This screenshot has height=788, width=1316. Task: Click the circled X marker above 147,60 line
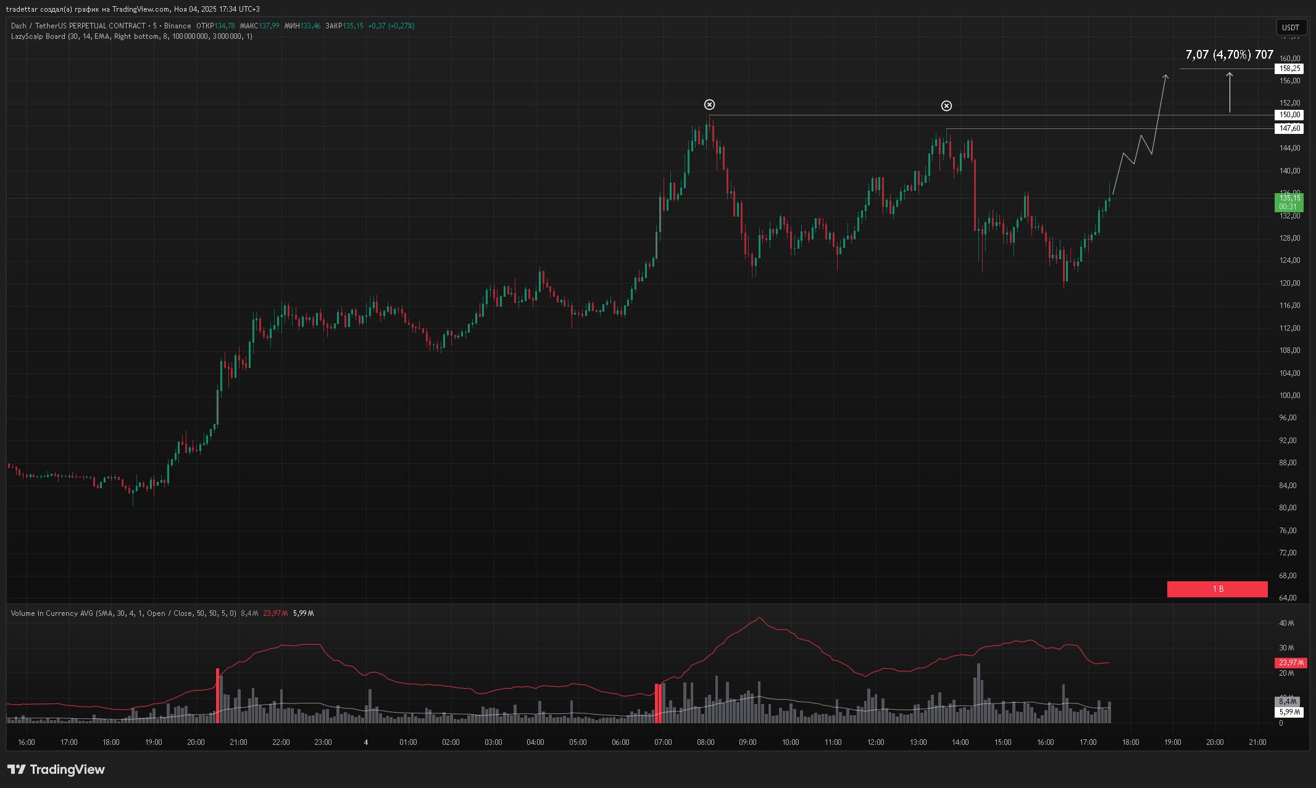pyautogui.click(x=946, y=106)
